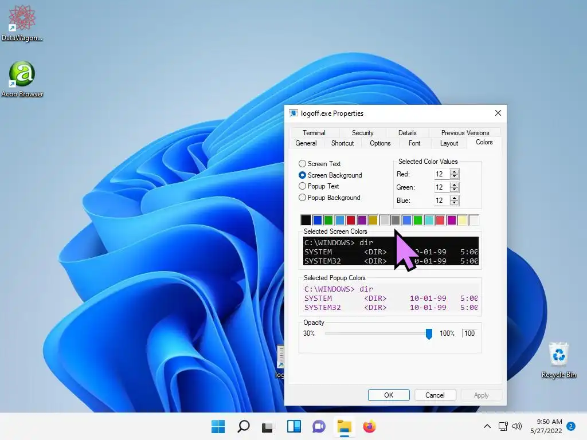587x440 pixels.
Task: Decrease the Green value with down arrow
Action: click(455, 189)
